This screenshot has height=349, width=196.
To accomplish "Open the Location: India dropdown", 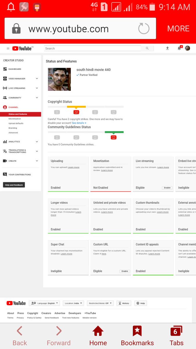I will [x=73, y=303].
